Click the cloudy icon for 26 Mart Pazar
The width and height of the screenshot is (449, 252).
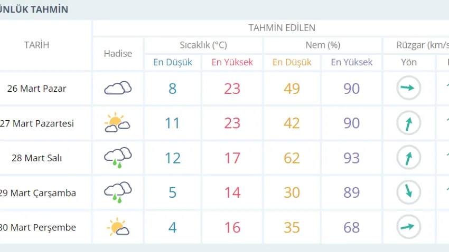coord(118,88)
